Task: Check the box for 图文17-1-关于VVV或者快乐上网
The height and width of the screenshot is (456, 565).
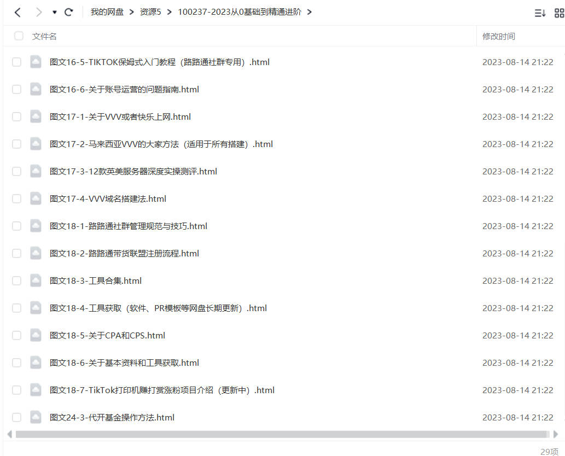Action: [16, 116]
